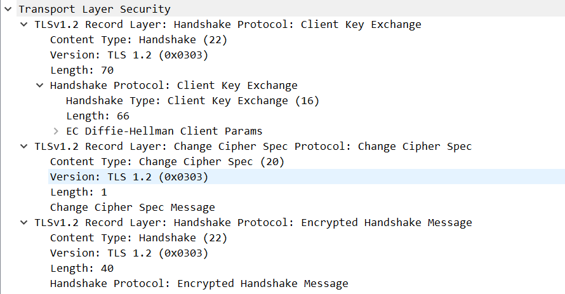Select Version field under Encrypted Handshake record
Screen dimensions: 565x294
coord(129,253)
